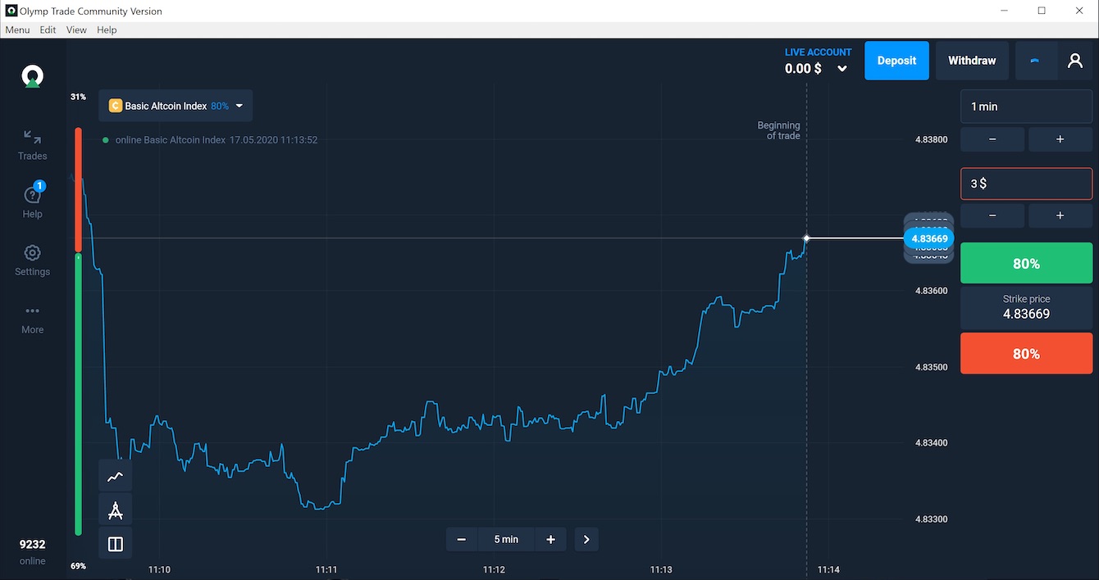Open the drawing tools compass icon
Viewport: 1099px width, 580px height.
(x=116, y=510)
